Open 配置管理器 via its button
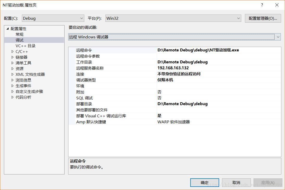This screenshot has width=285, height=190. coord(263,18)
